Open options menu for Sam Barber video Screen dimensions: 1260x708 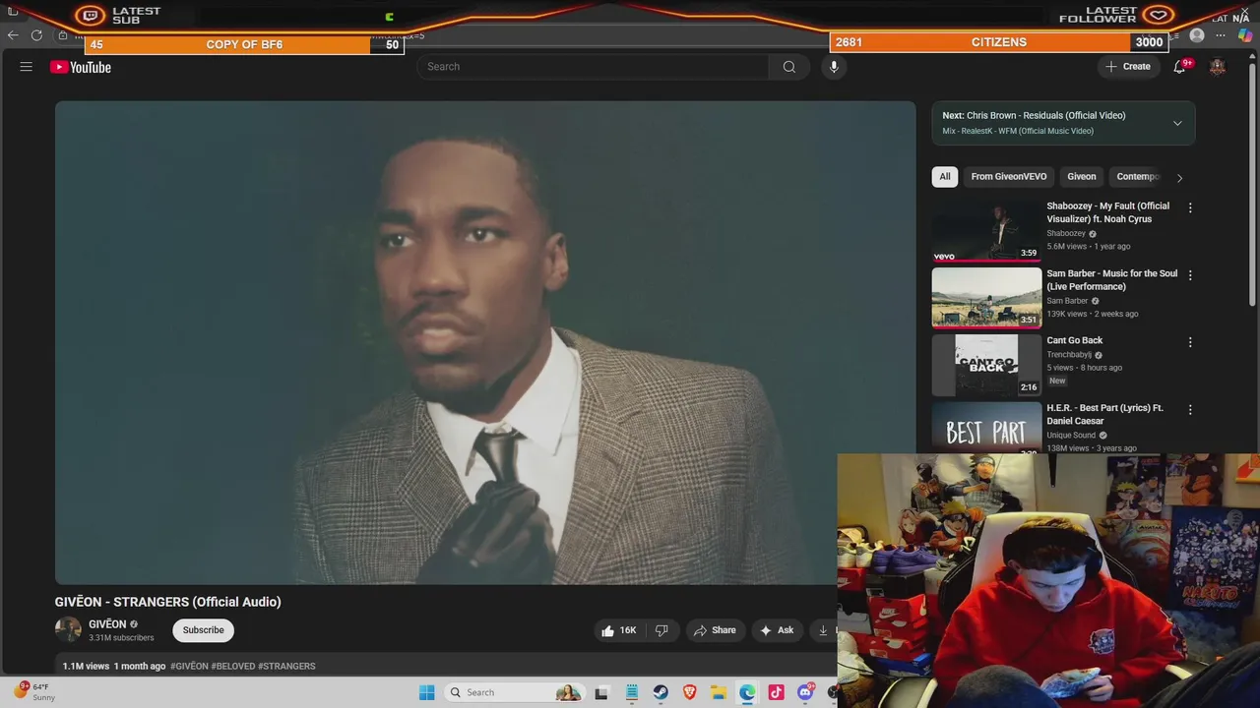pyautogui.click(x=1190, y=275)
